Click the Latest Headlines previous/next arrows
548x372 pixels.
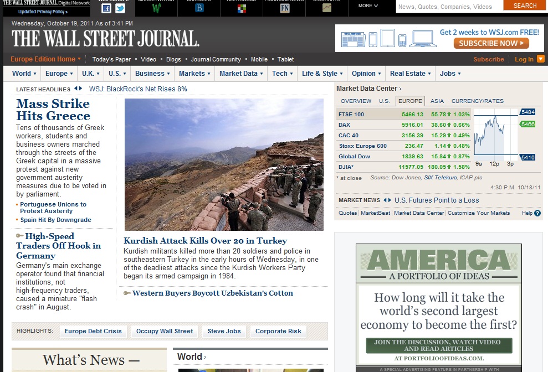[x=78, y=89]
